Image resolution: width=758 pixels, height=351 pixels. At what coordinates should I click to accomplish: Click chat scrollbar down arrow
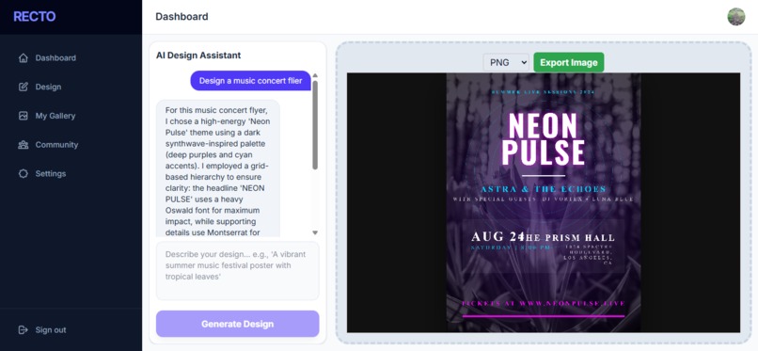[x=315, y=233]
